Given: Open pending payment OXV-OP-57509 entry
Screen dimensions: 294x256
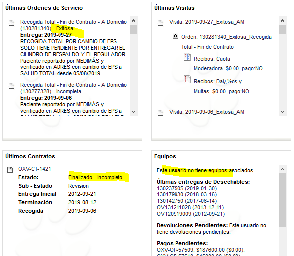Looking at the screenshot, I should pyautogui.click(x=201, y=250).
